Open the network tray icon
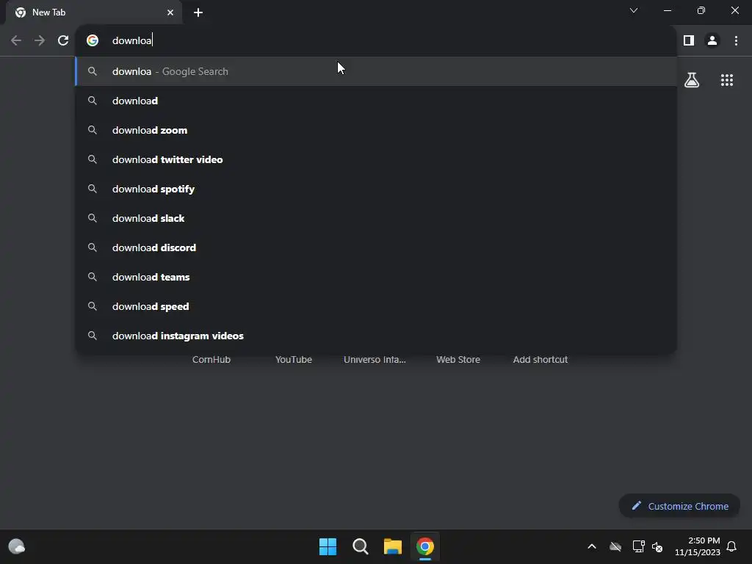This screenshot has height=564, width=752. coord(638,546)
